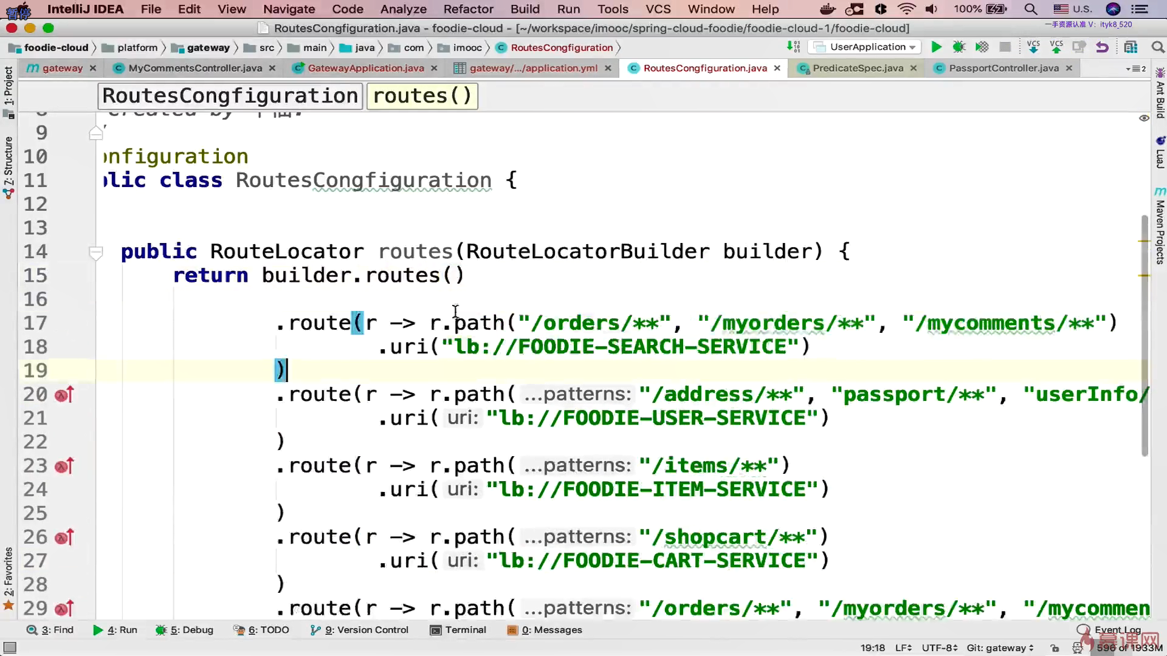The width and height of the screenshot is (1167, 656).
Task: Open the Refactor menu
Action: (468, 9)
